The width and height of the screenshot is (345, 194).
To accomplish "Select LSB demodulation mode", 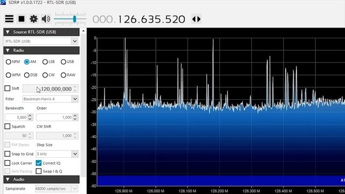I will (x=45, y=62).
